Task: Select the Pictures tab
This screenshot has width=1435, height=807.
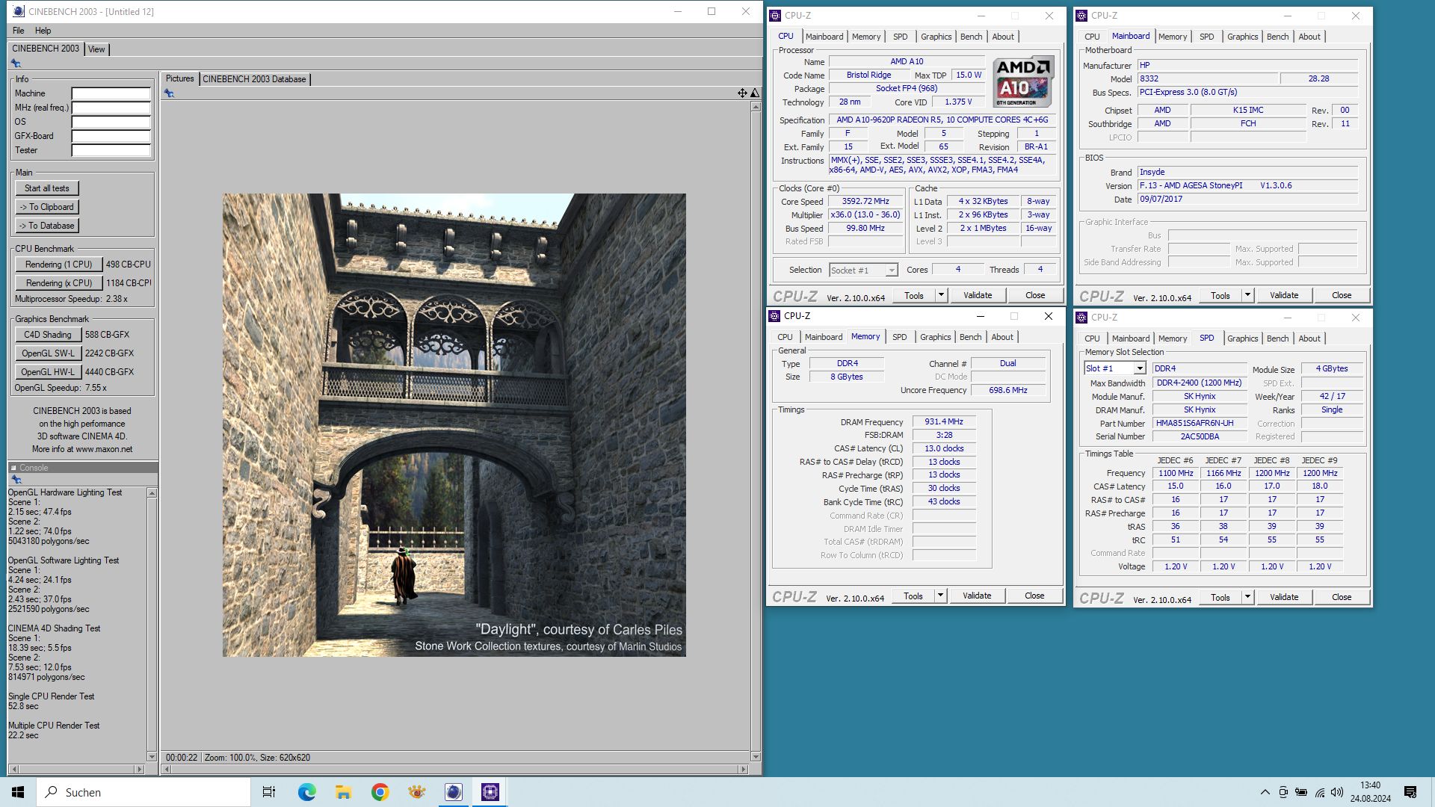Action: click(x=179, y=78)
